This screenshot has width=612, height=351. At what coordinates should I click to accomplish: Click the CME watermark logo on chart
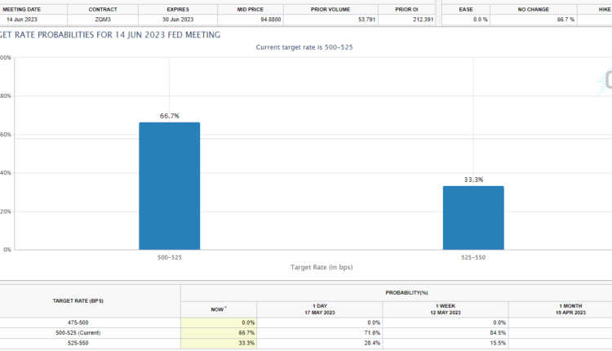(606, 79)
